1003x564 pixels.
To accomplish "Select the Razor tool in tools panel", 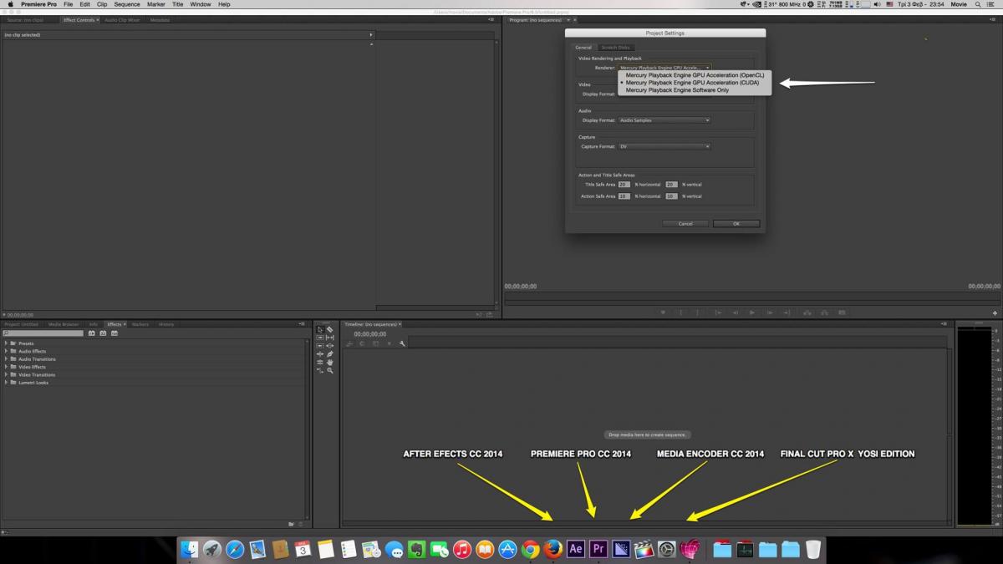I will (x=330, y=329).
